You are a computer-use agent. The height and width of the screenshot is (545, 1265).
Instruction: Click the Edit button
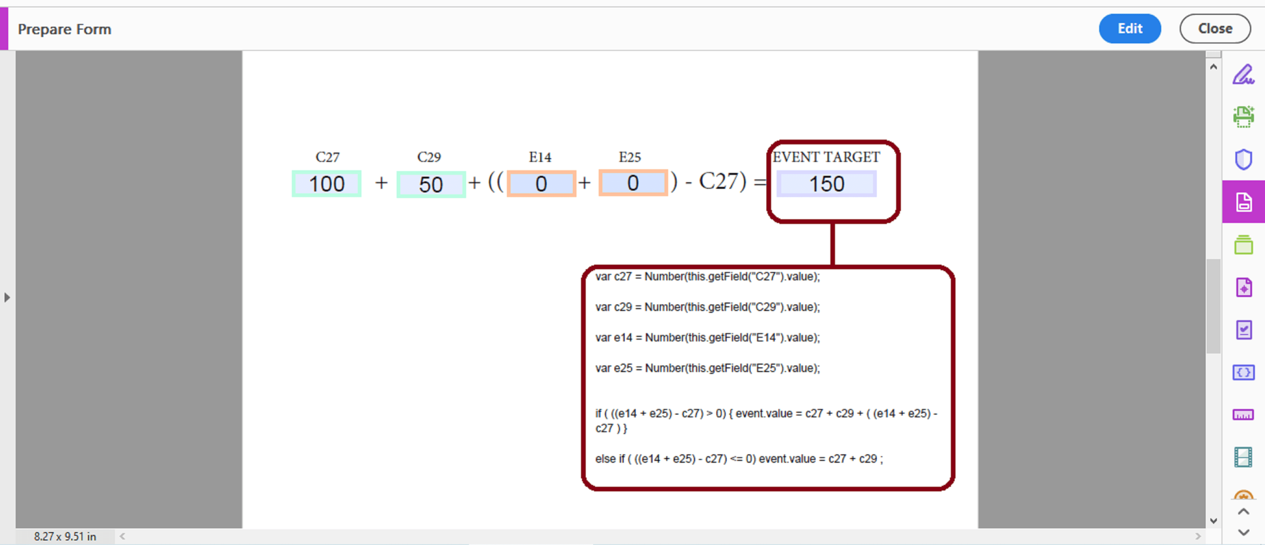[x=1130, y=29]
